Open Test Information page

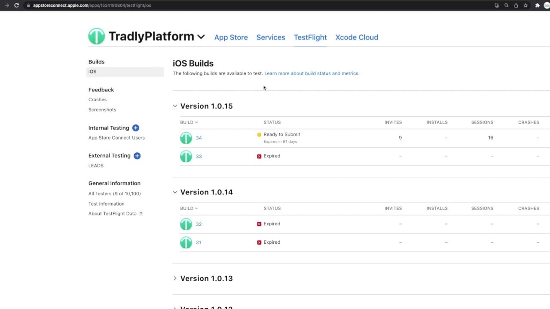point(106,204)
